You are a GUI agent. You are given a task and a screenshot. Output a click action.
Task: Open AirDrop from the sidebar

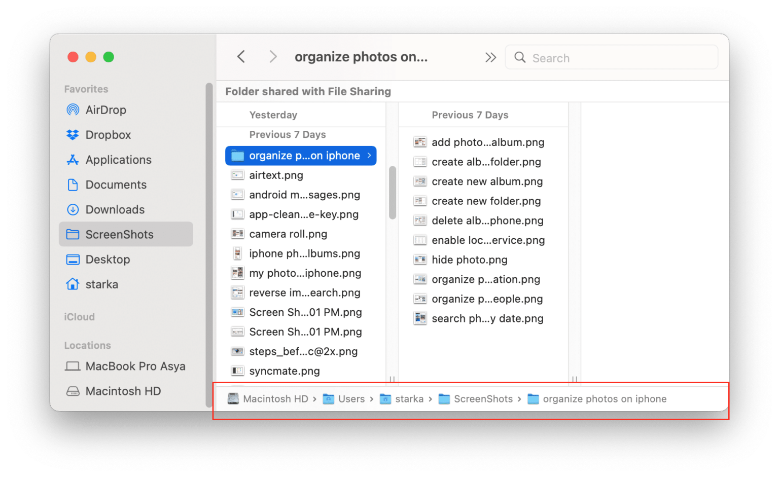point(105,109)
